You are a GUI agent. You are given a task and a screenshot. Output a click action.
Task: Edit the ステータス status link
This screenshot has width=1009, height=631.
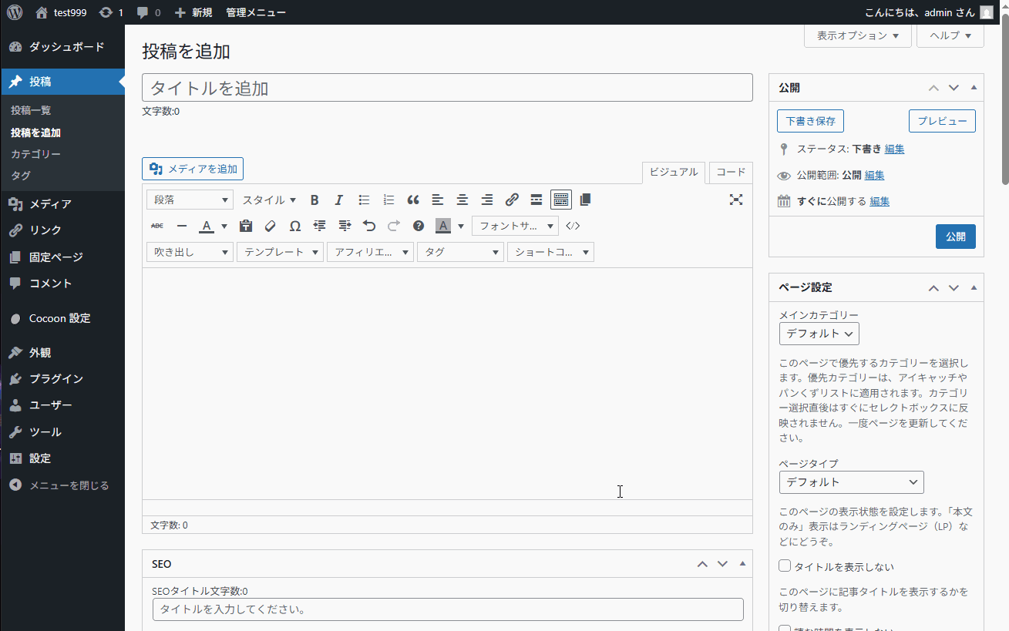(x=895, y=149)
